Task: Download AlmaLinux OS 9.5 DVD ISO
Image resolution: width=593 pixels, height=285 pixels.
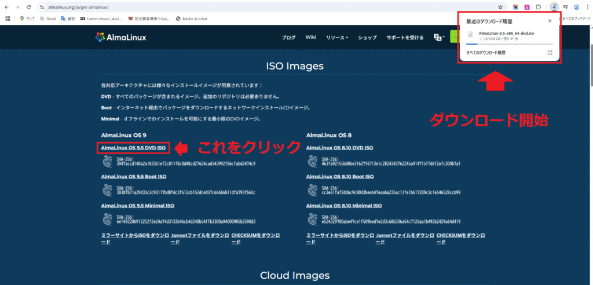Action: click(x=134, y=148)
